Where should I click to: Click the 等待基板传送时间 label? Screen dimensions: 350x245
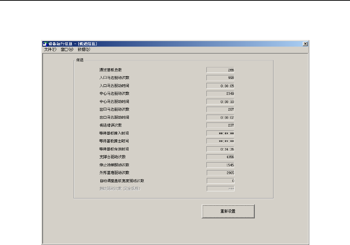(114, 149)
